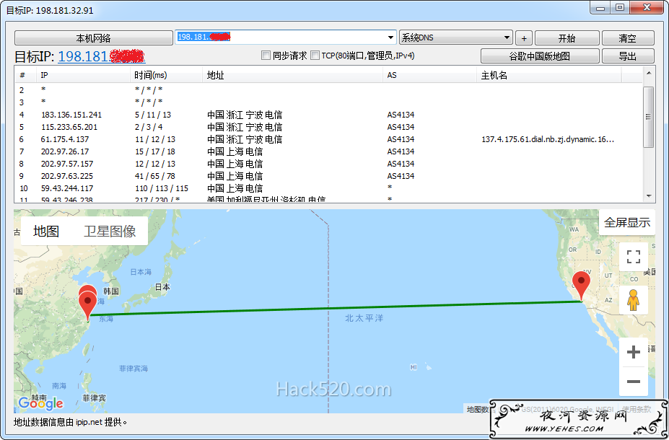Screen dimensions: 669x440
Task: Switch map to 卫星图像 view
Action: (x=110, y=231)
